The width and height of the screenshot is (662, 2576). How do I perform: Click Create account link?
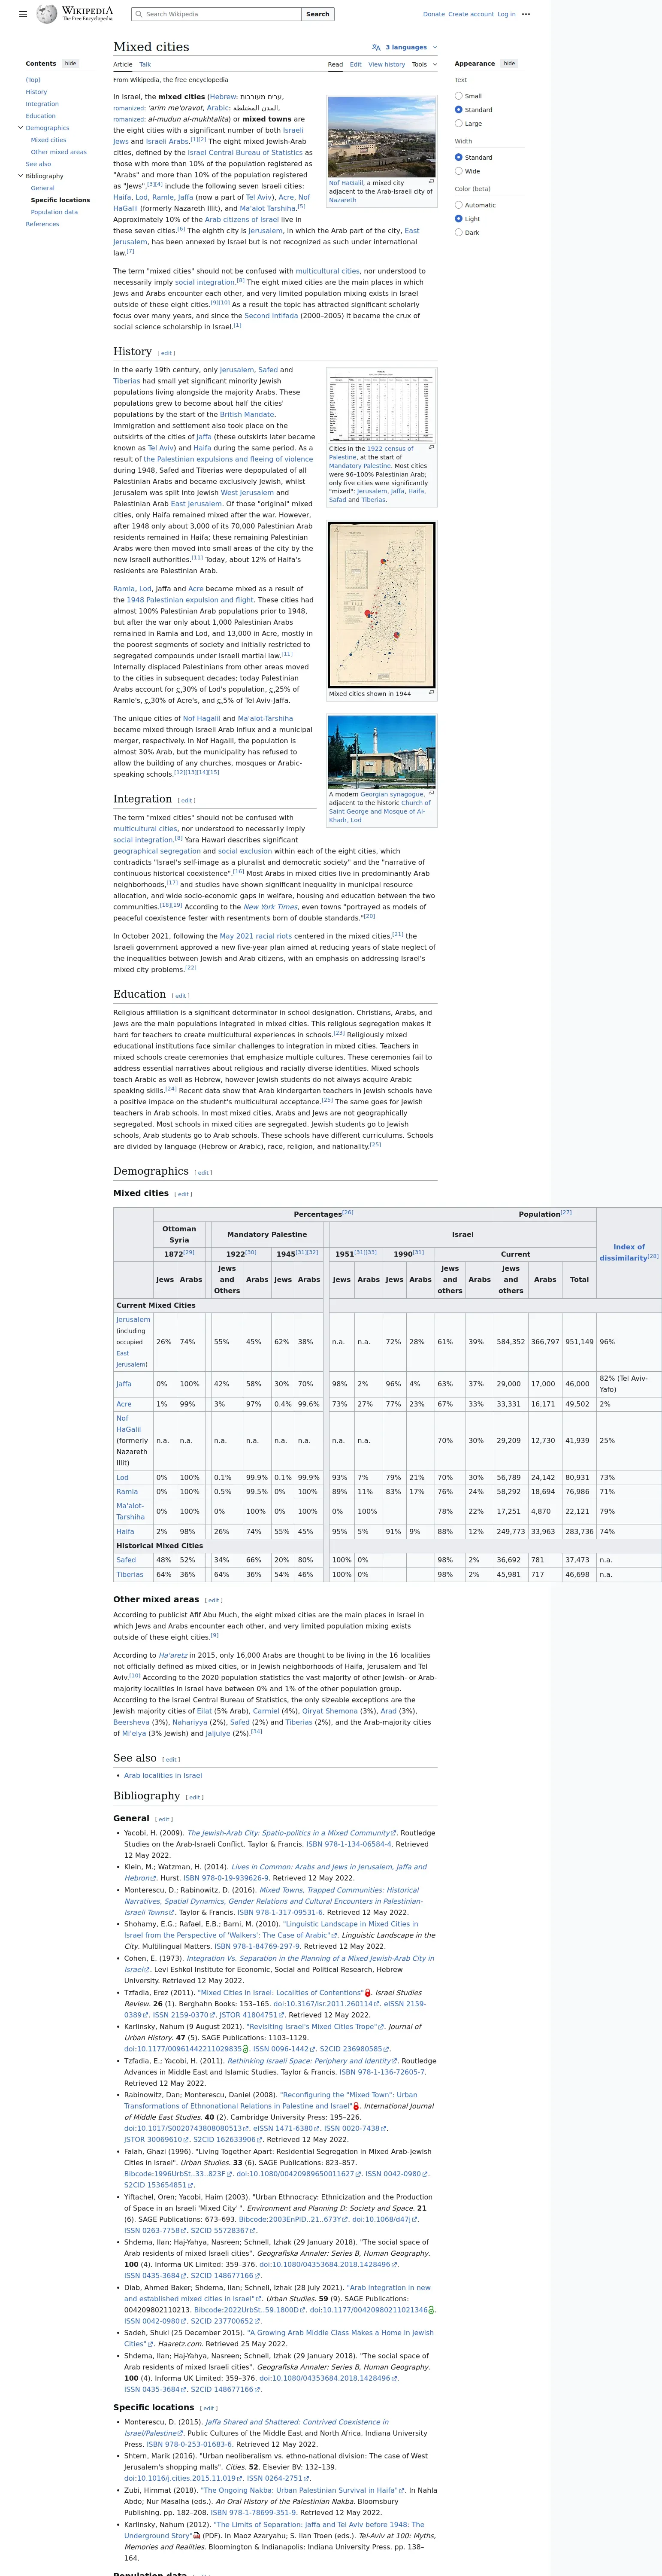[471, 14]
